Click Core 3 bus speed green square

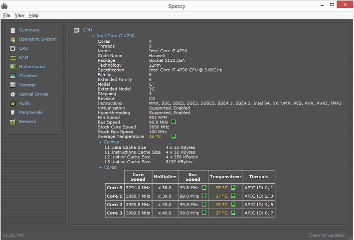click(204, 213)
